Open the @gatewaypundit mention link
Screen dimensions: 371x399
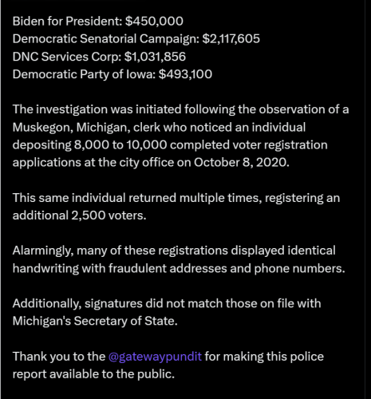pos(155,357)
